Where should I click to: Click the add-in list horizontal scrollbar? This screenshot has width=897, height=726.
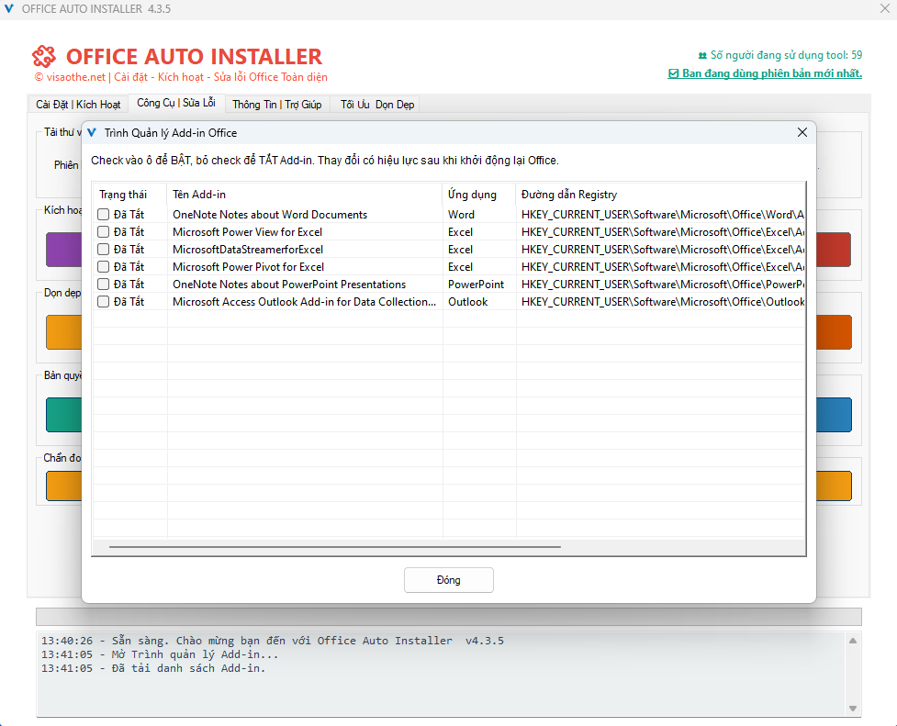[335, 547]
